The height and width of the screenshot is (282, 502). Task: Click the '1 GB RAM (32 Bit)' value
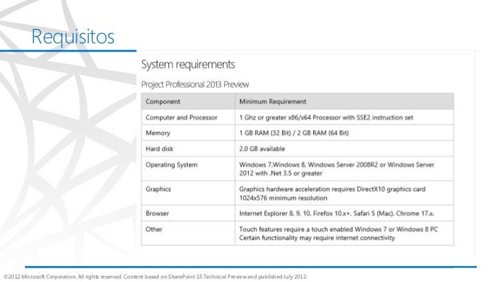294,133
